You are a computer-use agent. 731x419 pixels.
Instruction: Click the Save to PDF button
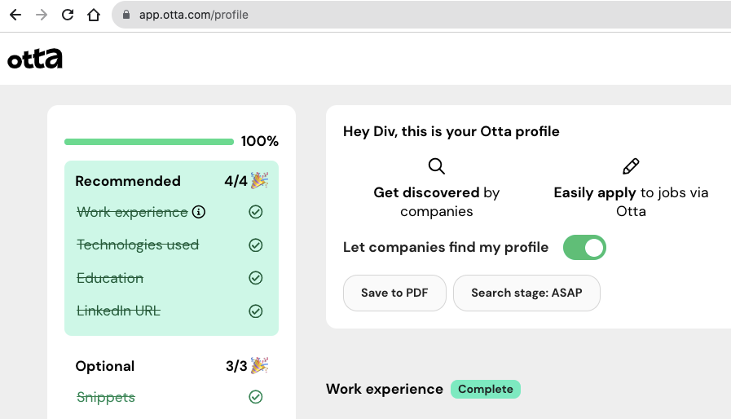[394, 293]
